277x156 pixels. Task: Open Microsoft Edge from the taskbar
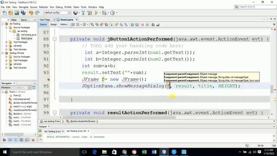click(94, 152)
